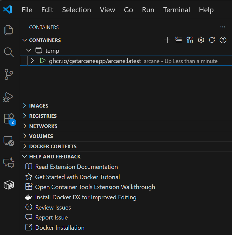This screenshot has height=235, width=232.
Task: Expand the arcane:latest container node
Action: coord(32,61)
